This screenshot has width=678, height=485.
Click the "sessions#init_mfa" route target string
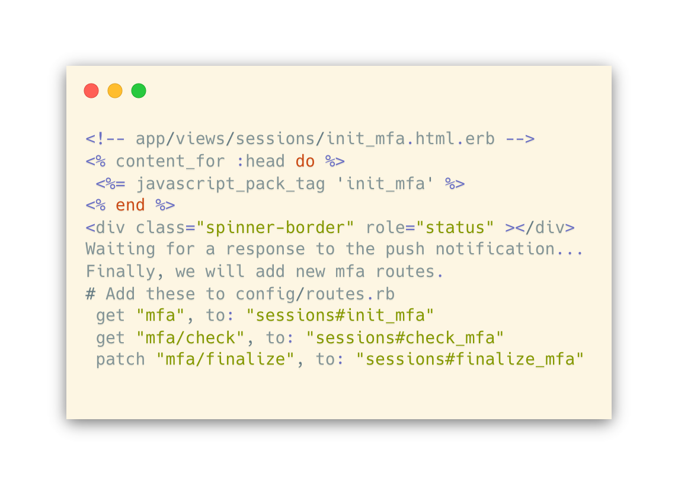click(x=340, y=315)
